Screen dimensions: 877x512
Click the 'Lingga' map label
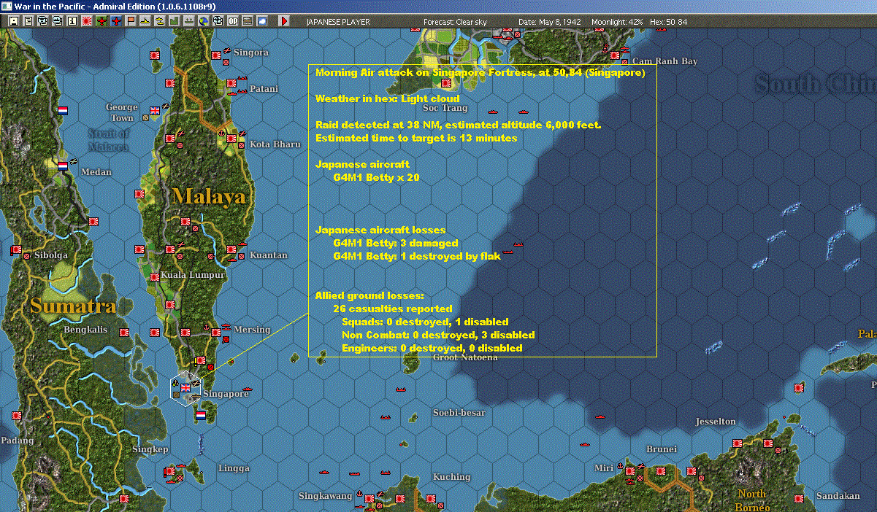tap(234, 468)
